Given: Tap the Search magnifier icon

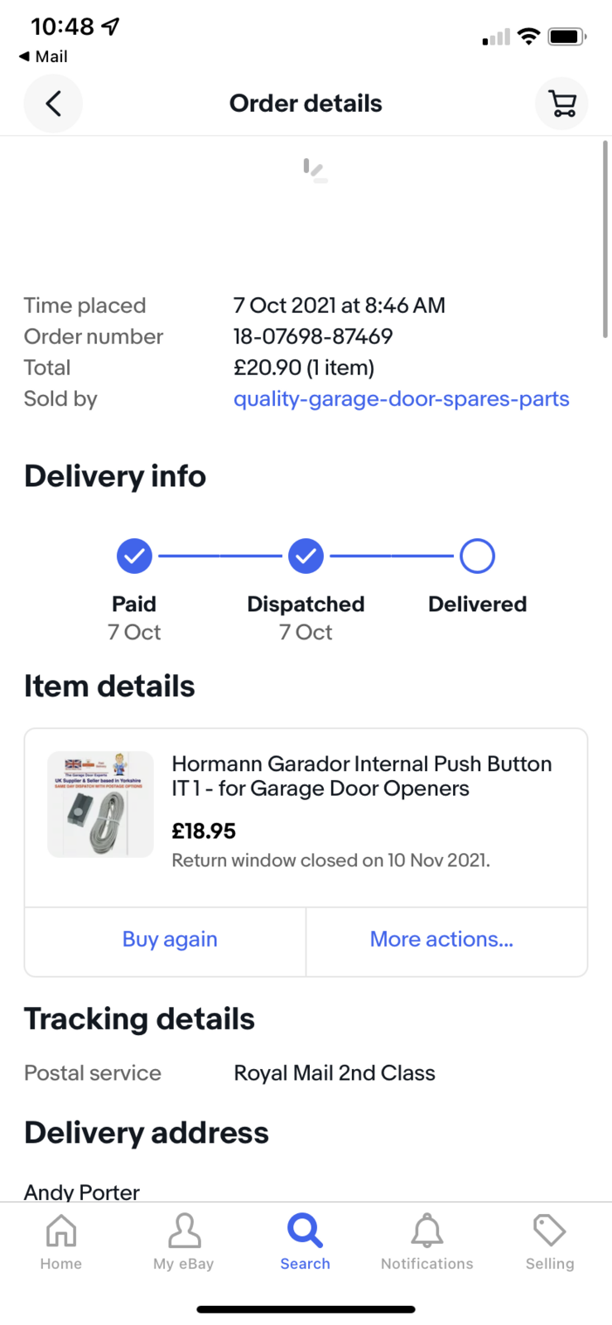Looking at the screenshot, I should point(305,1231).
